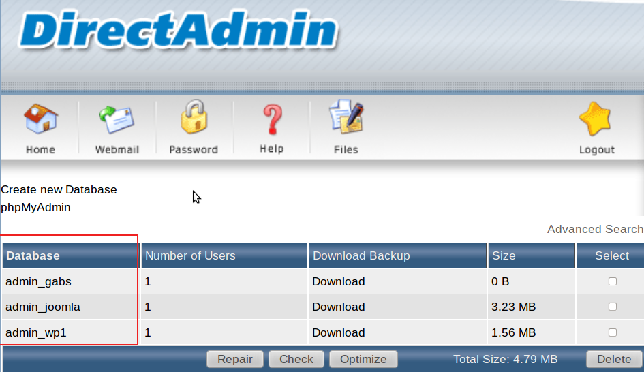Open the Help question mark icon
The image size is (644, 372).
(x=272, y=119)
